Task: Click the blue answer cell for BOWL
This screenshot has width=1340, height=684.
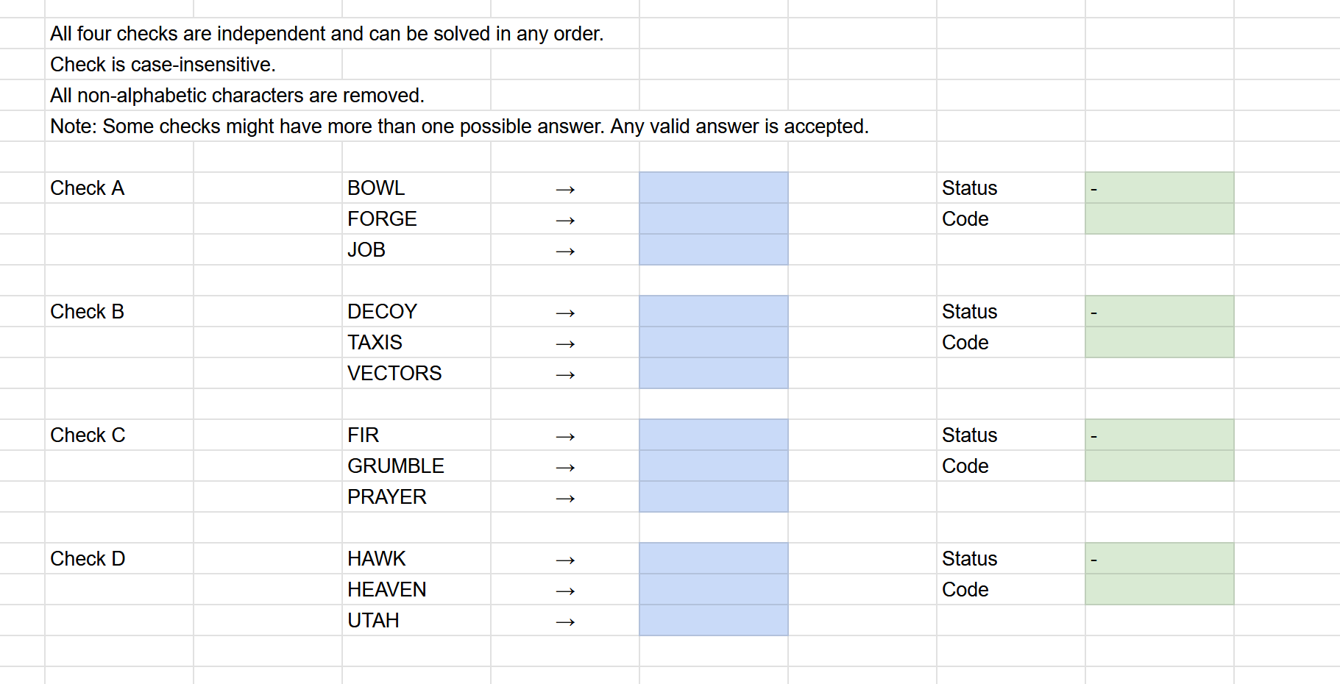Action: coord(713,188)
